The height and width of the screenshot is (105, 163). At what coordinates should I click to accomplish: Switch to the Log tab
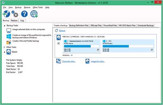pyautogui.click(x=22, y=21)
